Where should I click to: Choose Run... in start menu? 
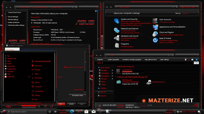coord(35,99)
